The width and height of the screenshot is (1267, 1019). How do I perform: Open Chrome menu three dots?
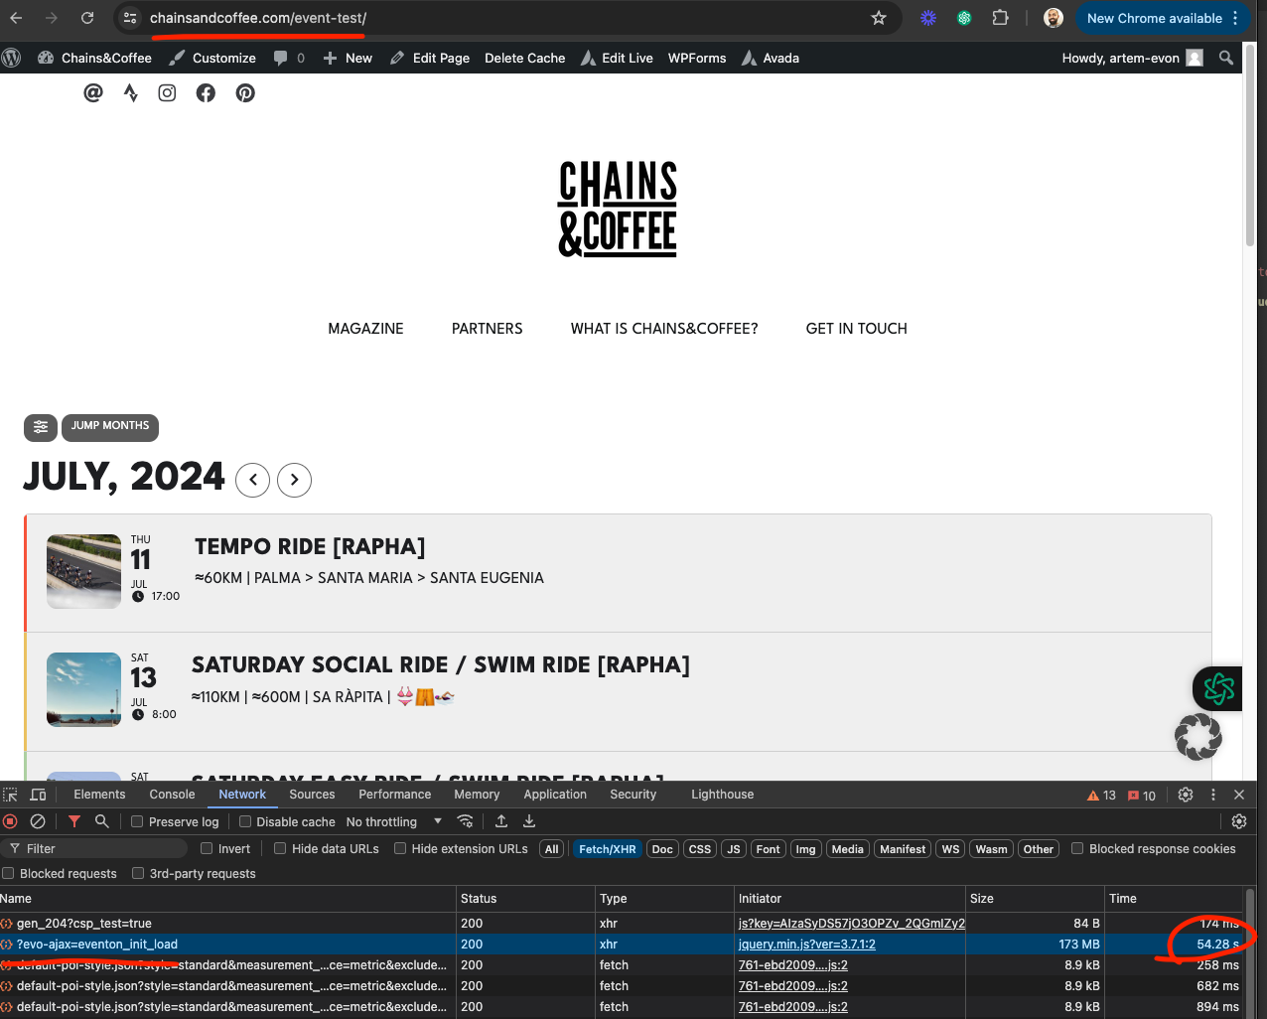1235,18
